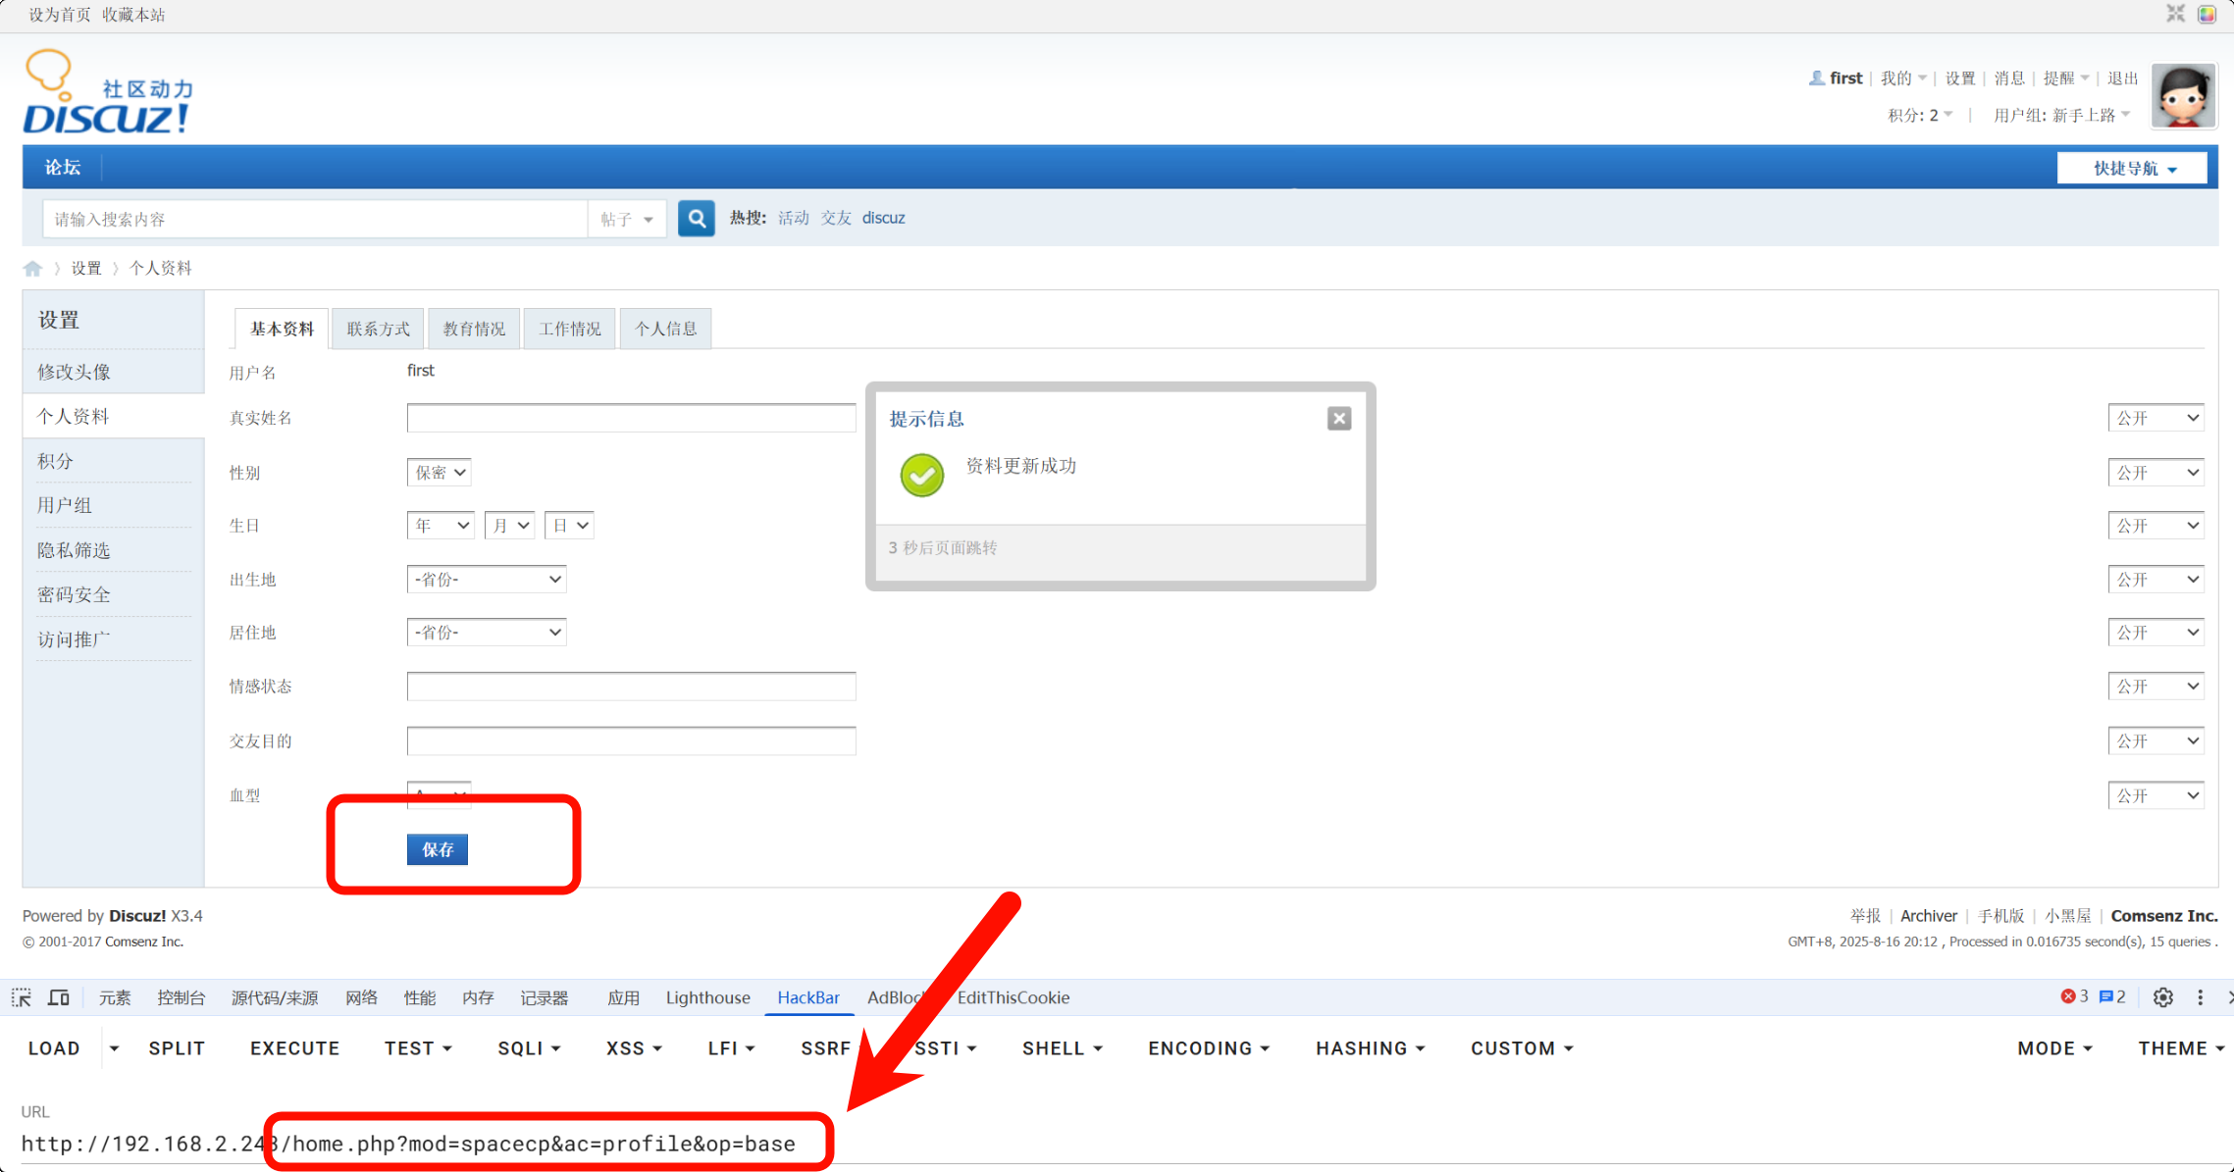
Task: Expand the 性别 dropdown
Action: (x=439, y=473)
